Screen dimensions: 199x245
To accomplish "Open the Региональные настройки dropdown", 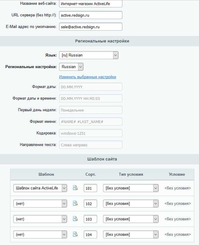I will pyautogui.click(x=71, y=67).
